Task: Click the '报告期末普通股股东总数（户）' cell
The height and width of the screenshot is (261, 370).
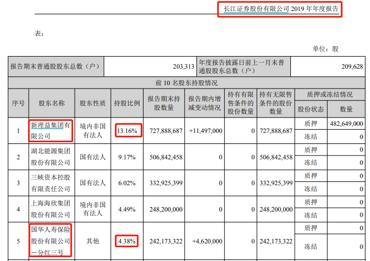Action: click(x=56, y=66)
